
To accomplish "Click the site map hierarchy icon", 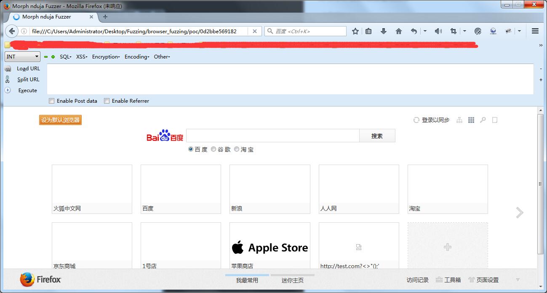I will click(x=459, y=120).
